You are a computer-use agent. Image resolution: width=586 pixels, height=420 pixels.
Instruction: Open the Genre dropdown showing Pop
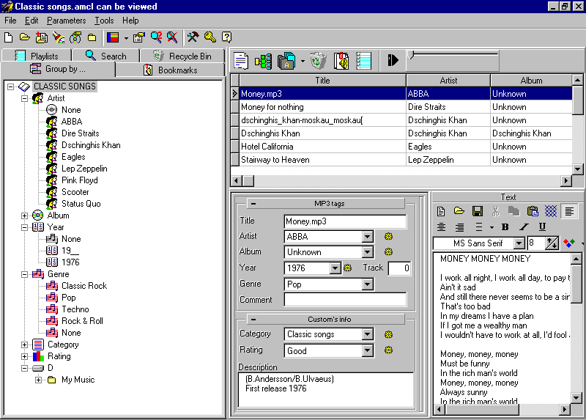coord(368,284)
